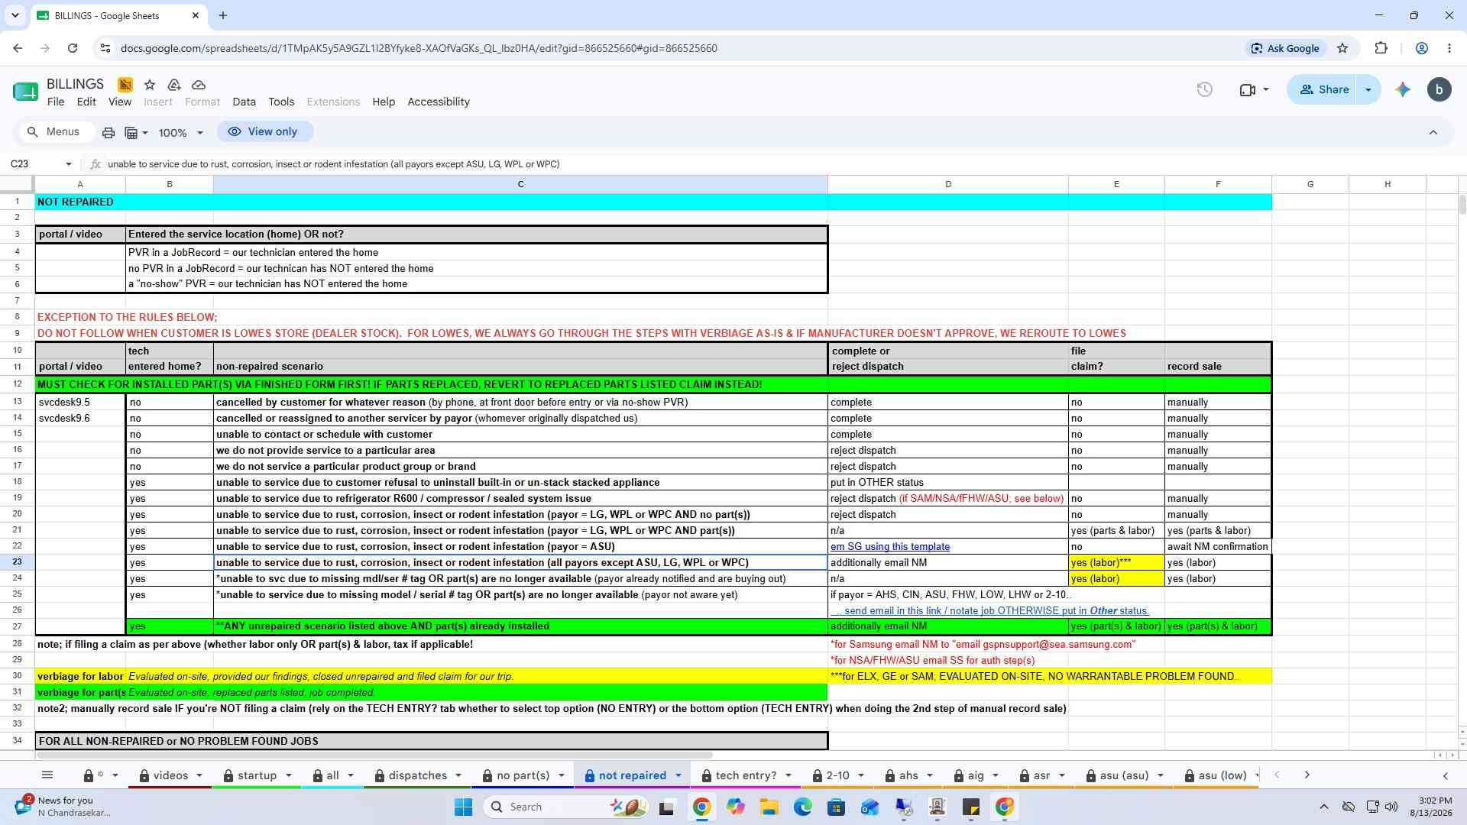Open the version history clock icon

[1205, 90]
